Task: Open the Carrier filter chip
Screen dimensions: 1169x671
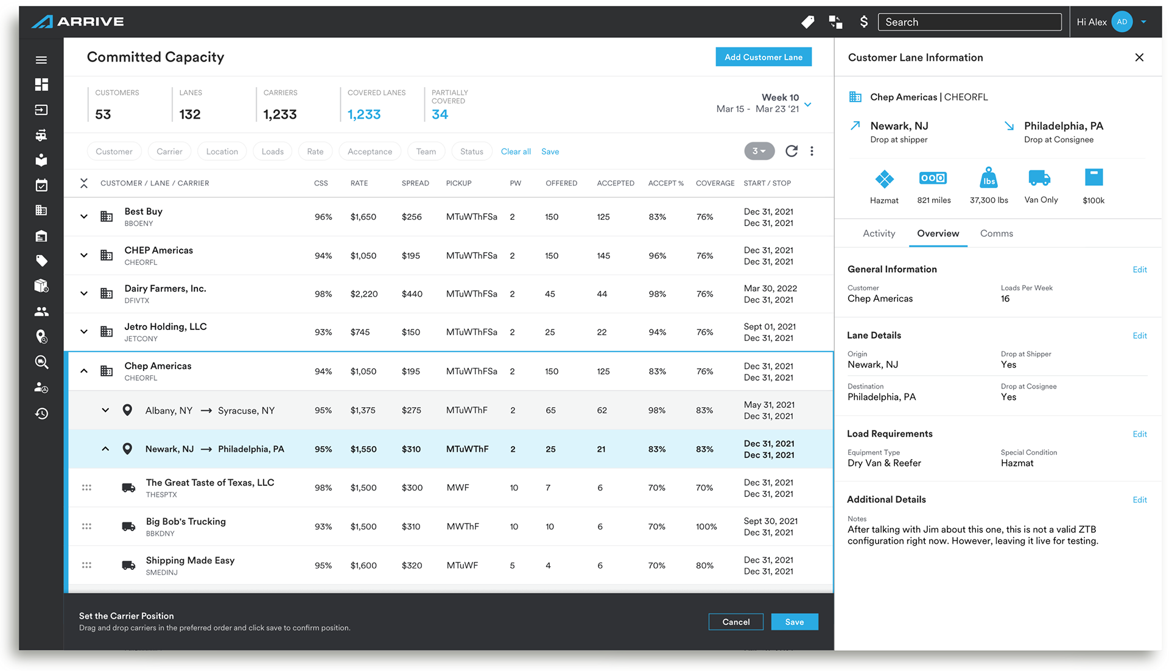Action: pos(169,151)
